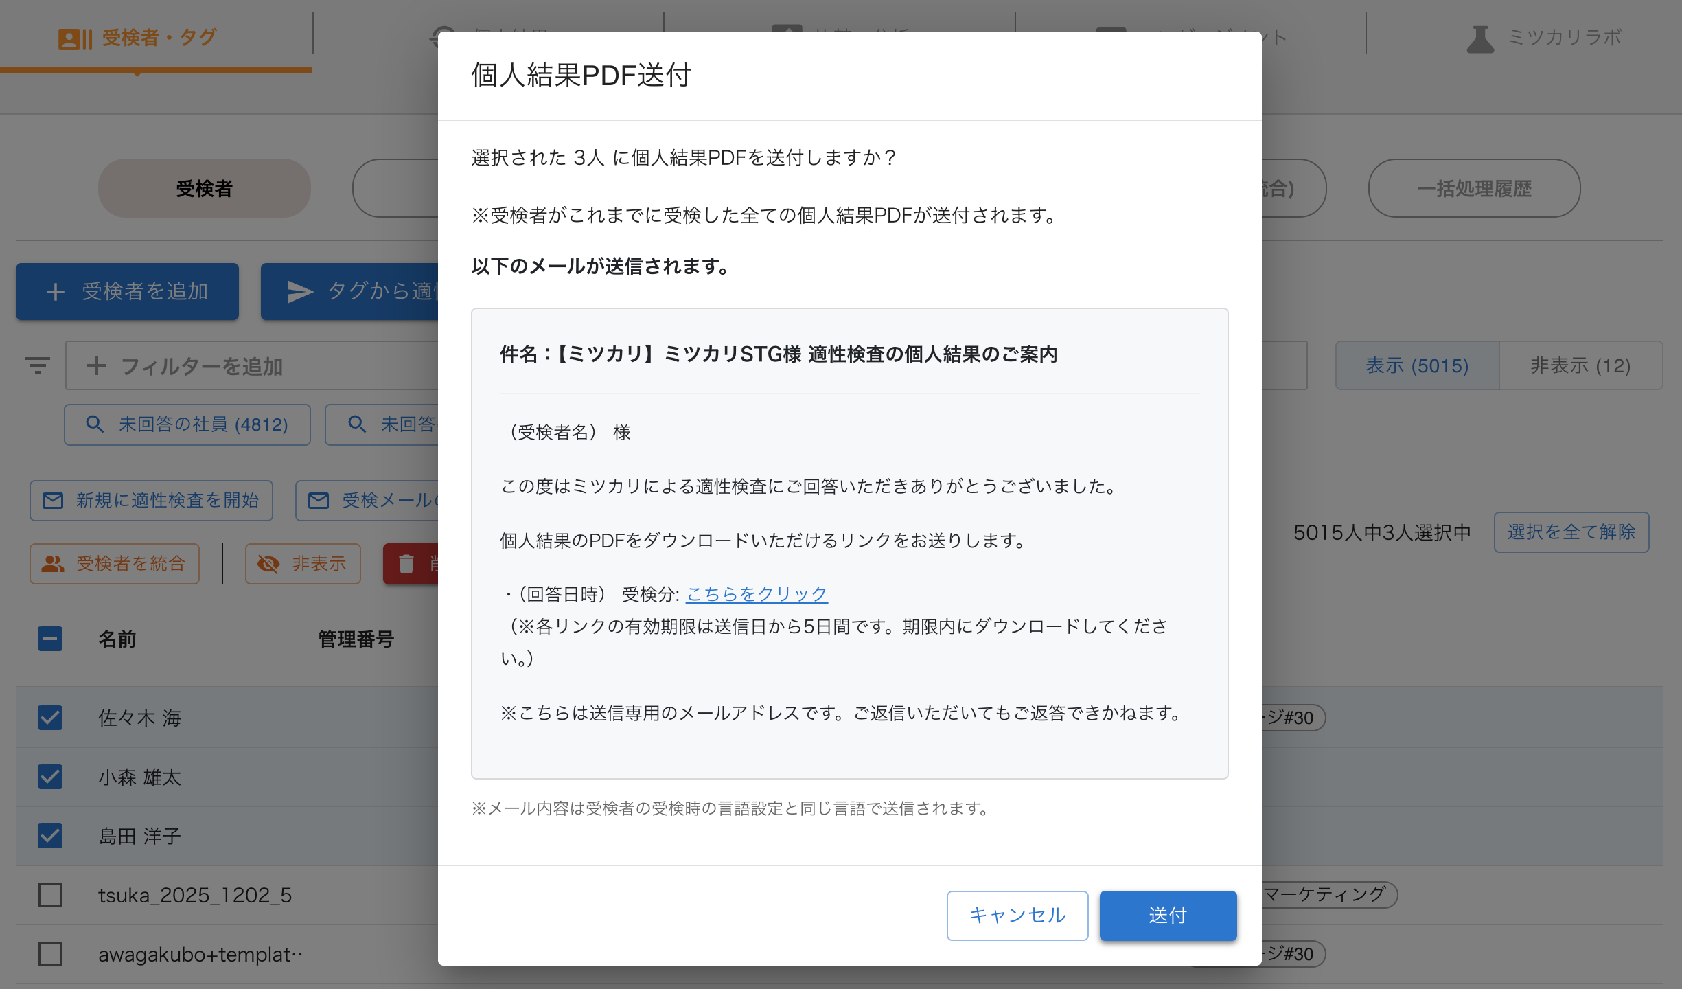Click the people icon on 受検者を統合

pyautogui.click(x=53, y=564)
